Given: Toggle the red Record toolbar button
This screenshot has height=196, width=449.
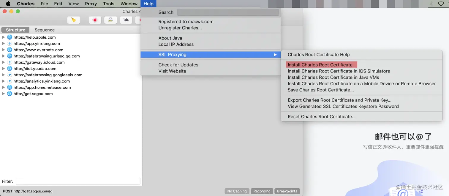Looking at the screenshot, I should (95, 20).
